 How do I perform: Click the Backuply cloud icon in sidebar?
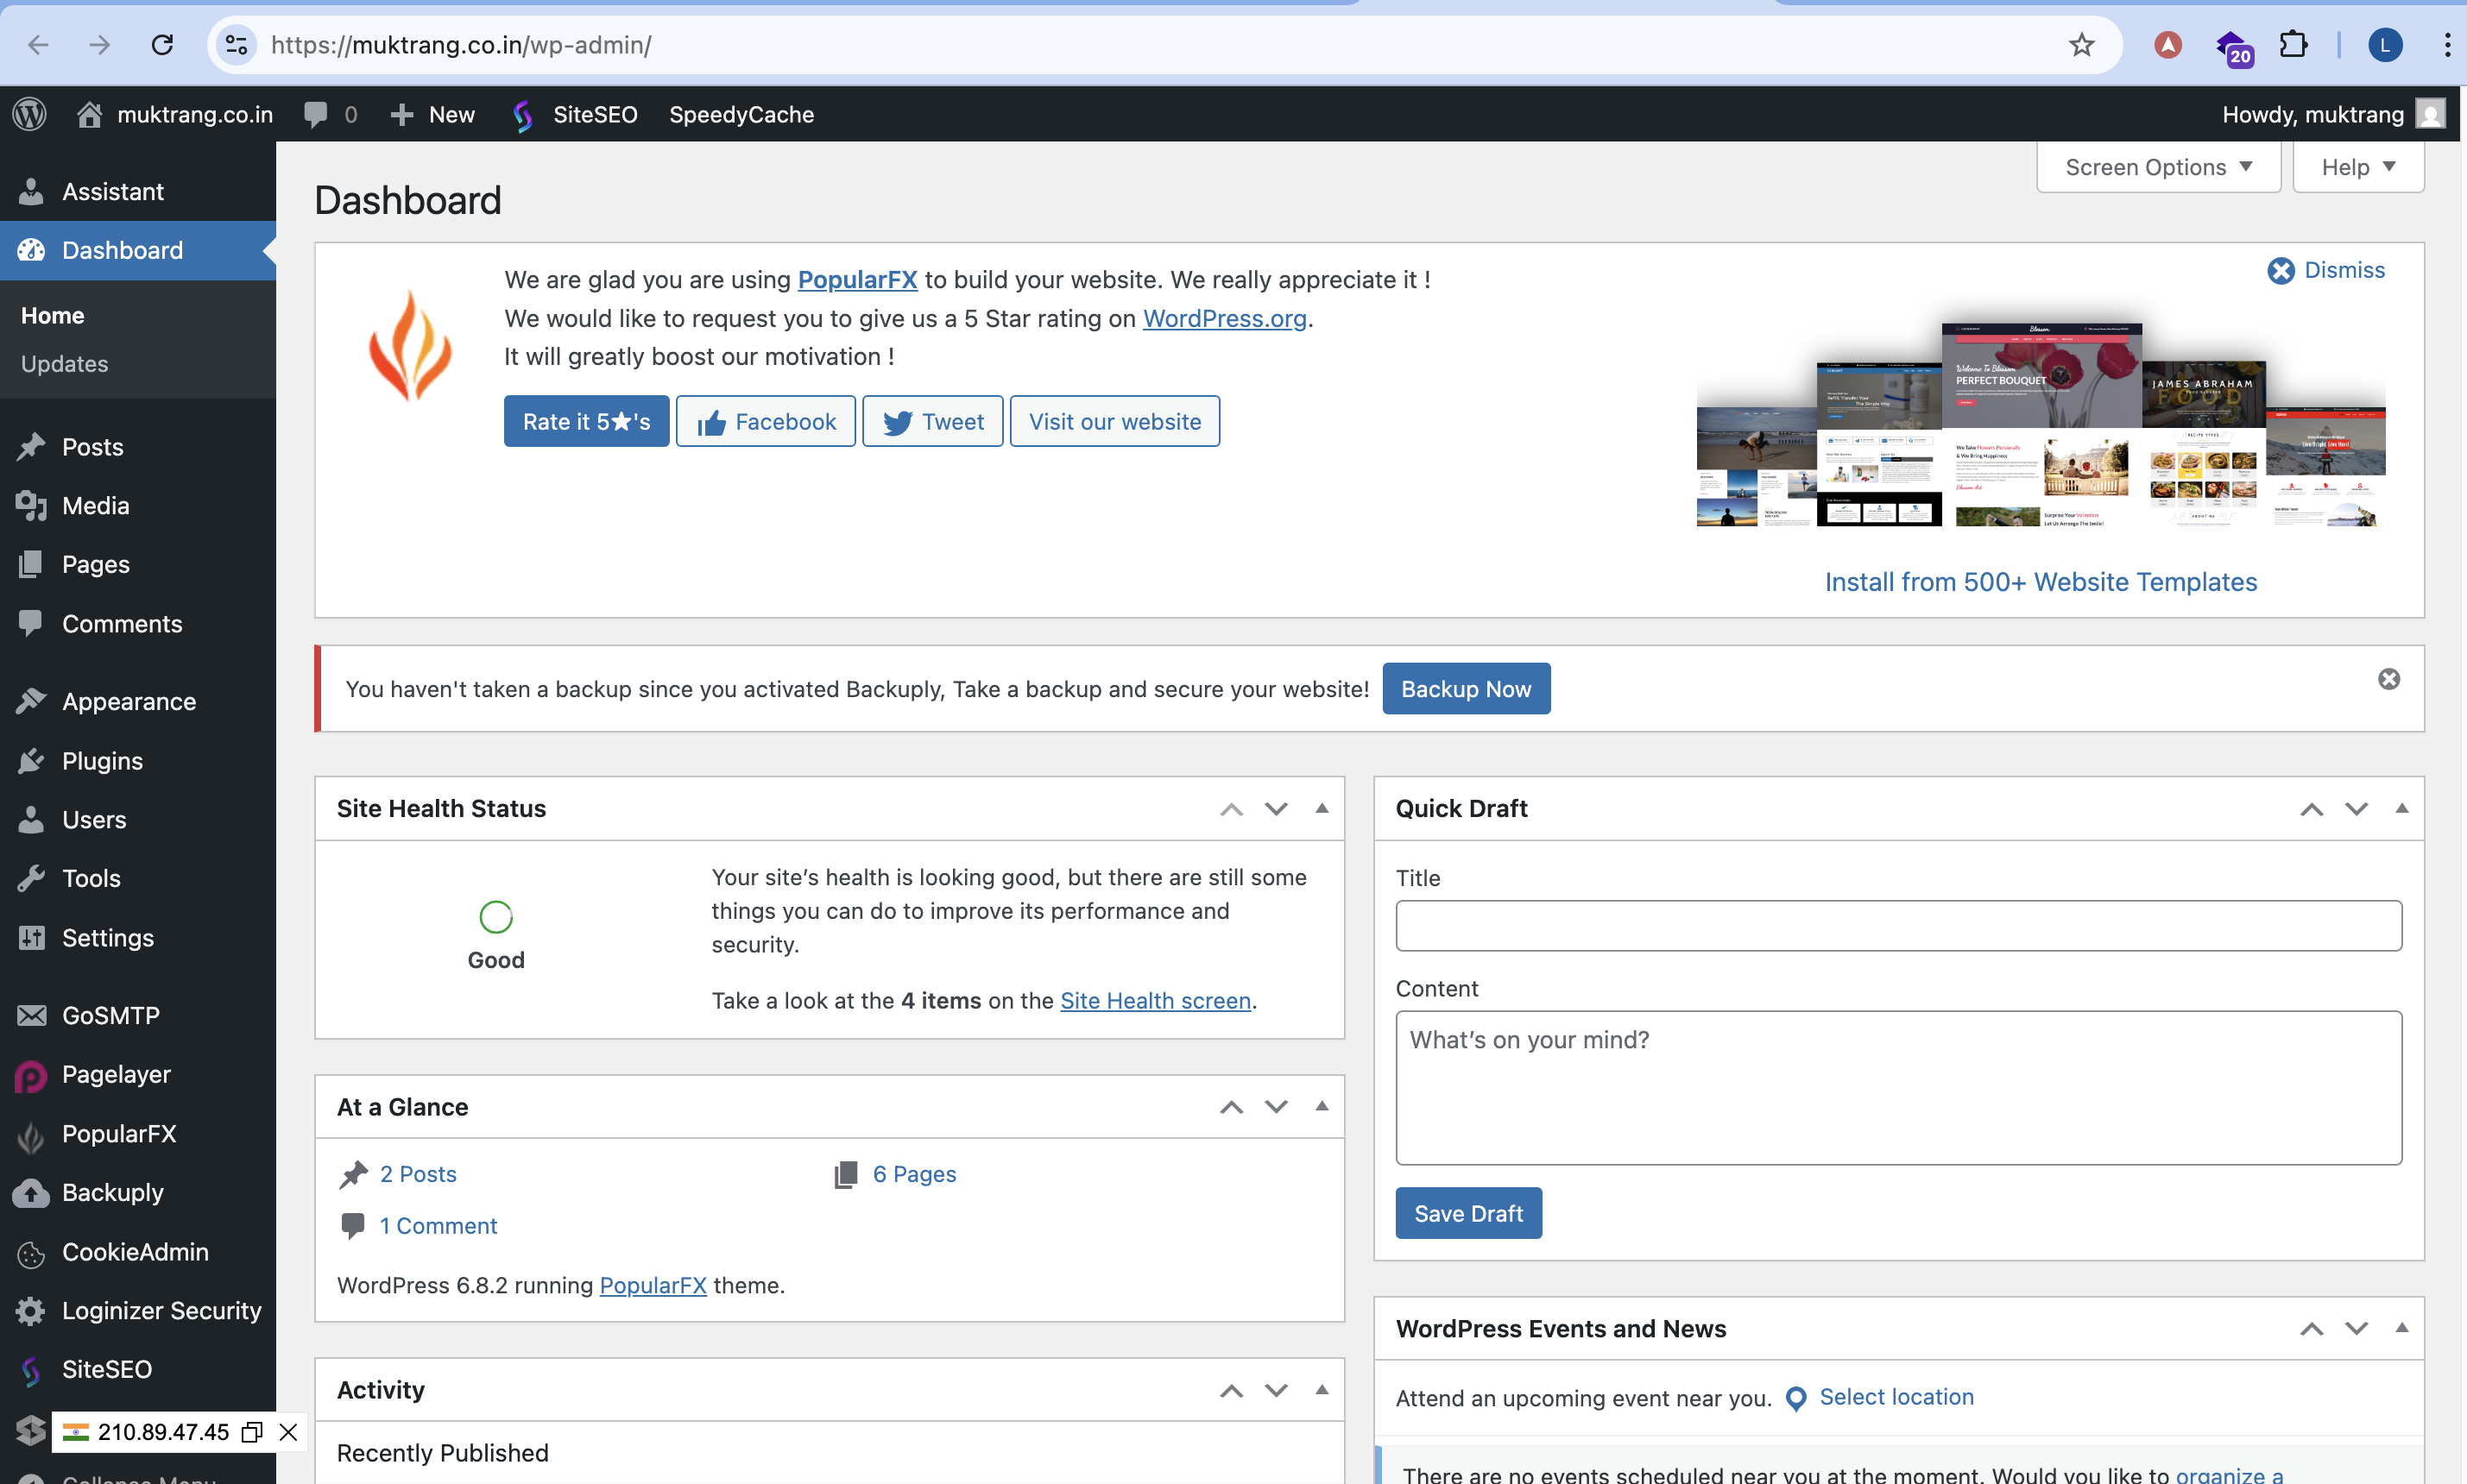tap(31, 1192)
